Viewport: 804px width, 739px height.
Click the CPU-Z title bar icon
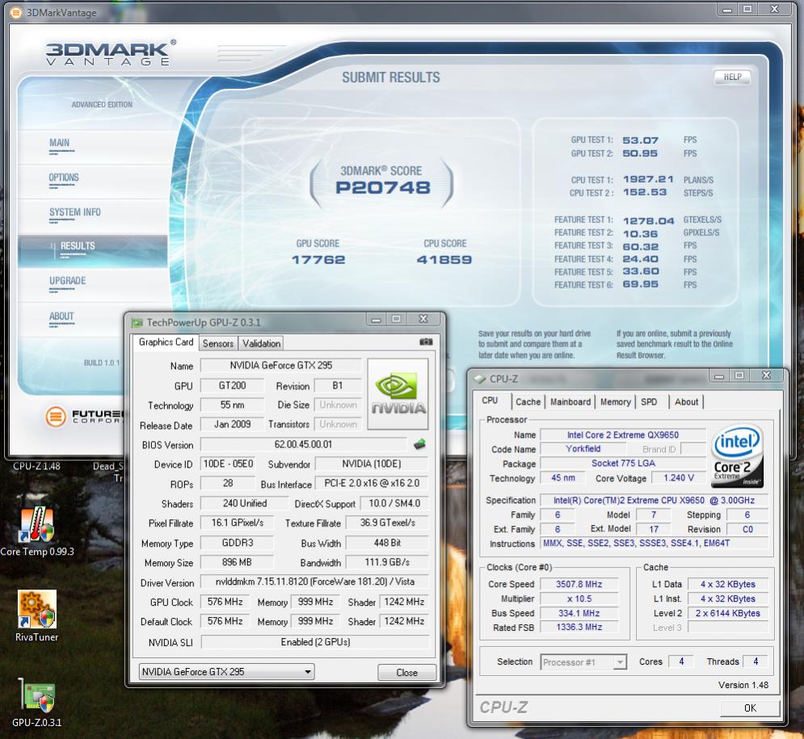[479, 379]
